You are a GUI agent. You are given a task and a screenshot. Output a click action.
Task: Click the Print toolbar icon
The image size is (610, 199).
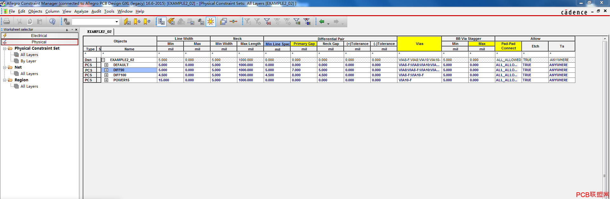[7, 22]
